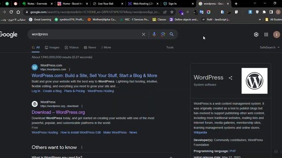Image resolution: width=282 pixels, height=158 pixels.
Task: Open the Create a Blog sitelink
Action: click(52, 91)
